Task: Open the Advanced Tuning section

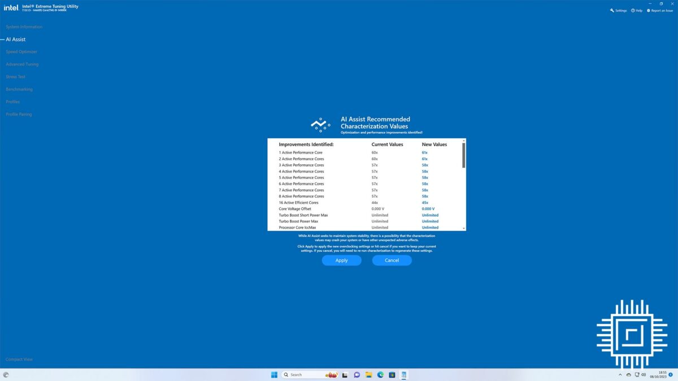Action: pyautogui.click(x=22, y=64)
